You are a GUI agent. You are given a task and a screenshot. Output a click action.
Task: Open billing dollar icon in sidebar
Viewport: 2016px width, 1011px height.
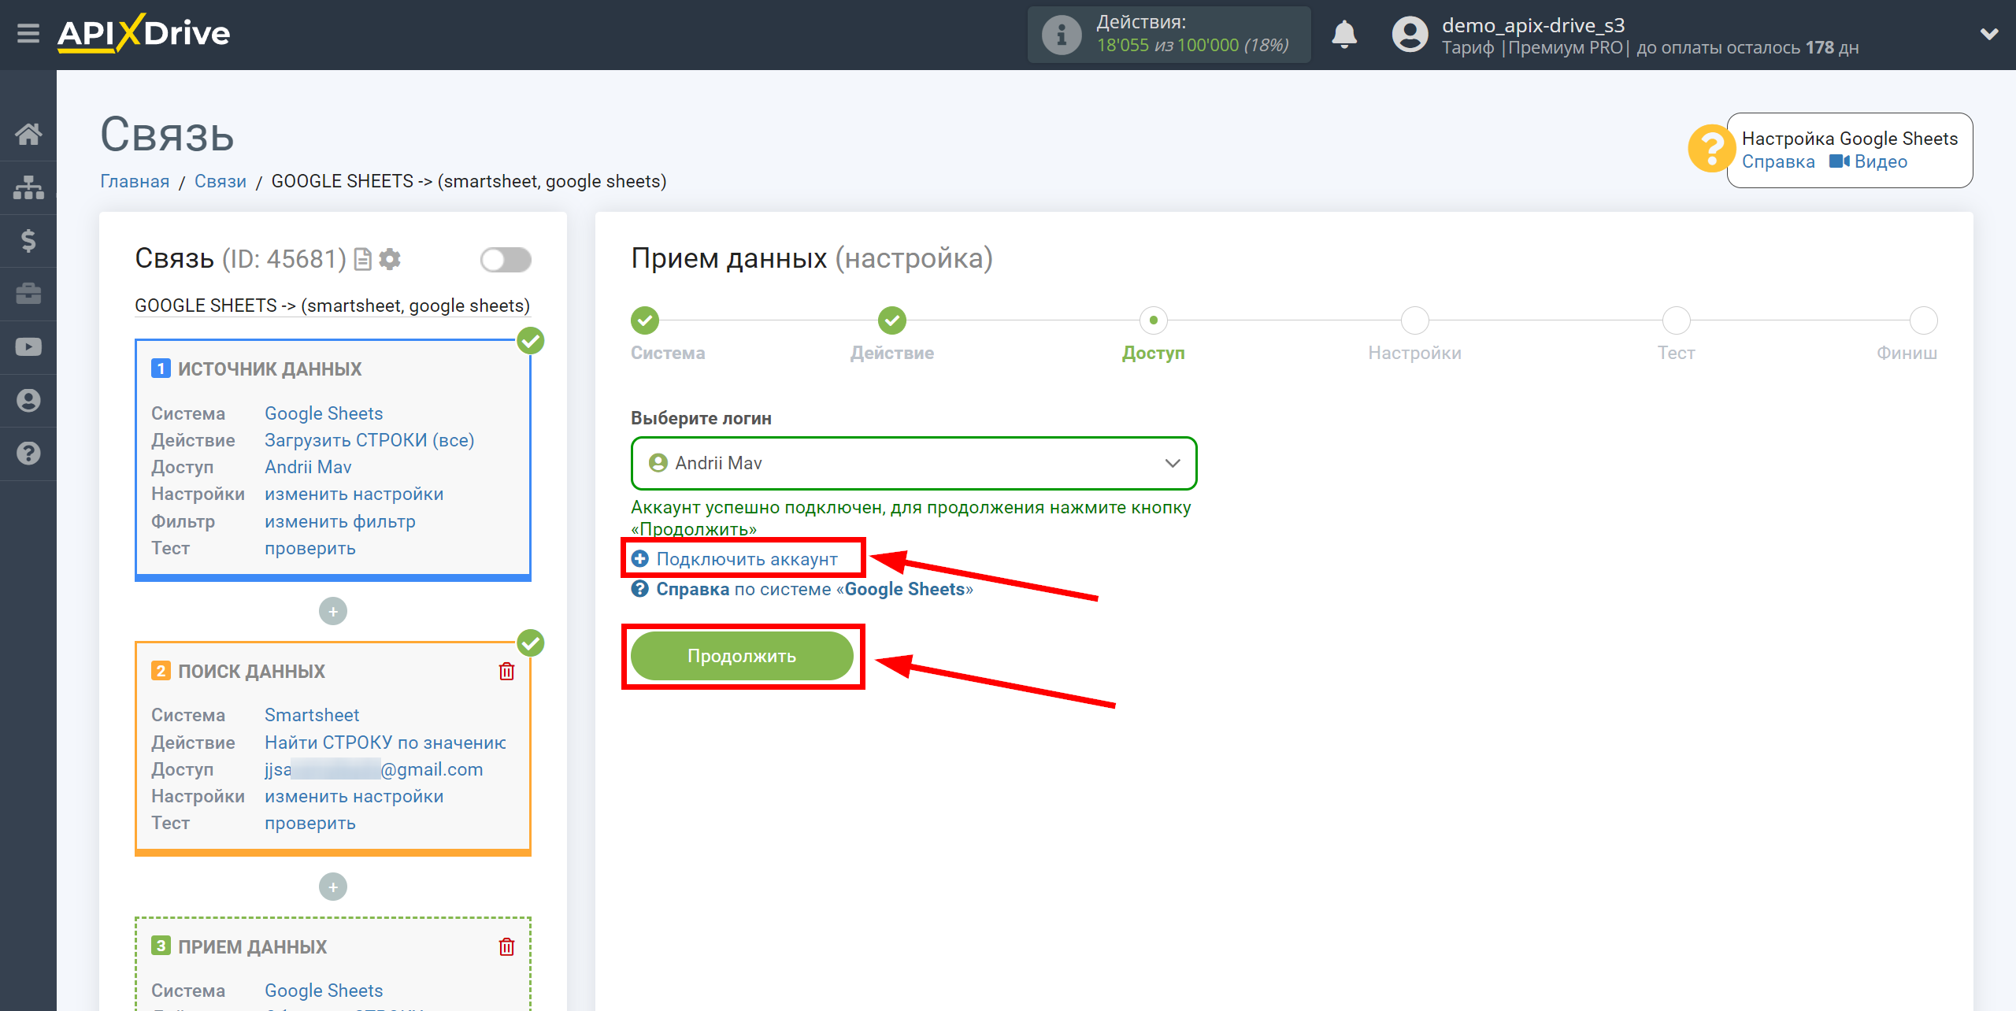pos(28,240)
